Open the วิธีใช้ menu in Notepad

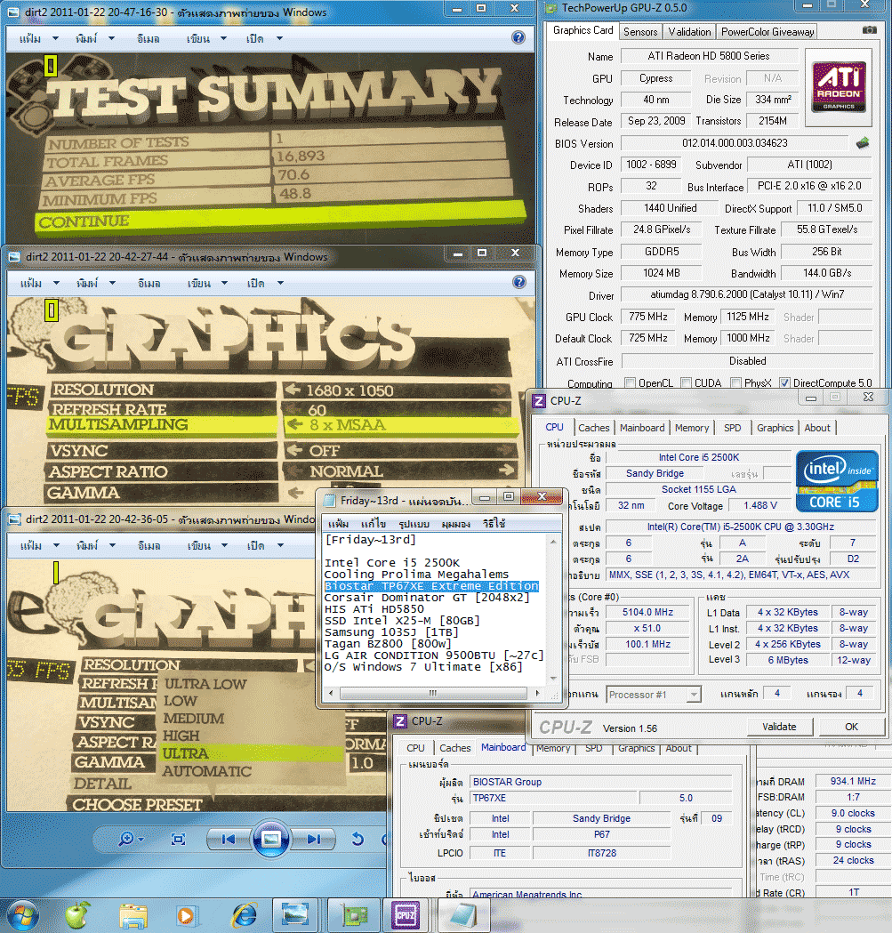(494, 524)
